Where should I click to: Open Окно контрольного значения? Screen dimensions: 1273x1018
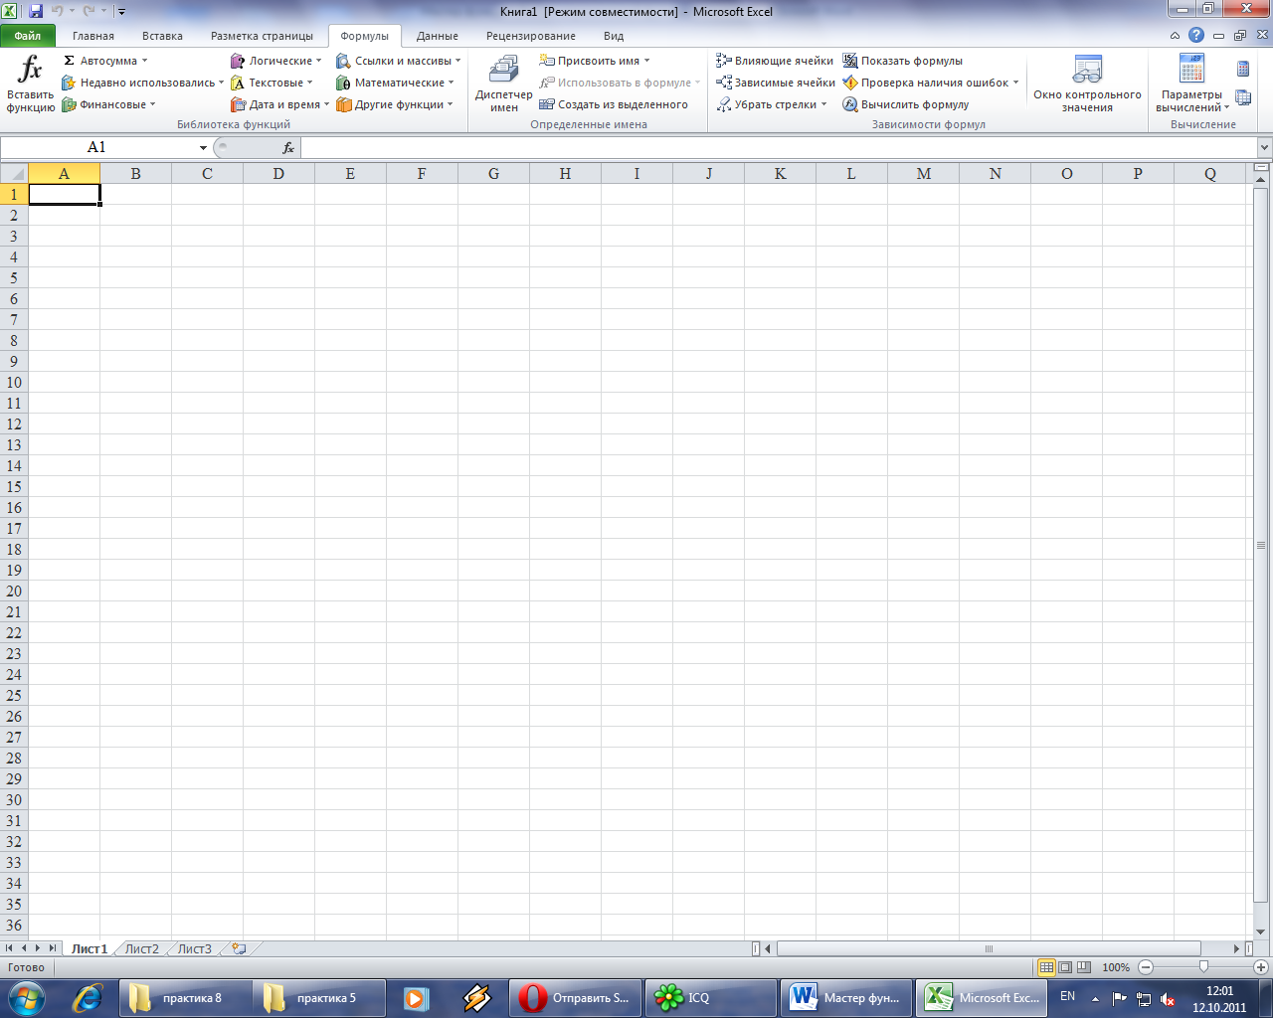[x=1087, y=85]
